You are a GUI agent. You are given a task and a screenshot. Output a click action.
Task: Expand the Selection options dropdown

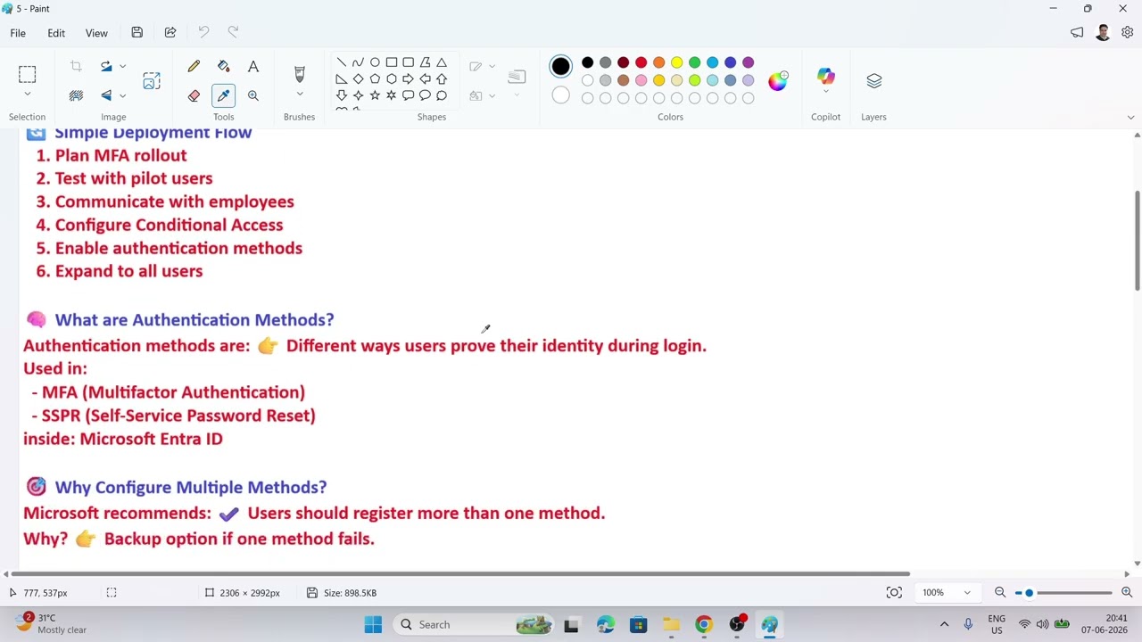[x=27, y=95]
